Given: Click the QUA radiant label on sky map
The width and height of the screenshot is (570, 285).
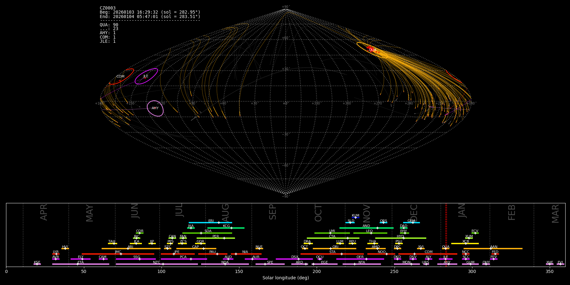Looking at the screenshot, I should pyautogui.click(x=372, y=50).
